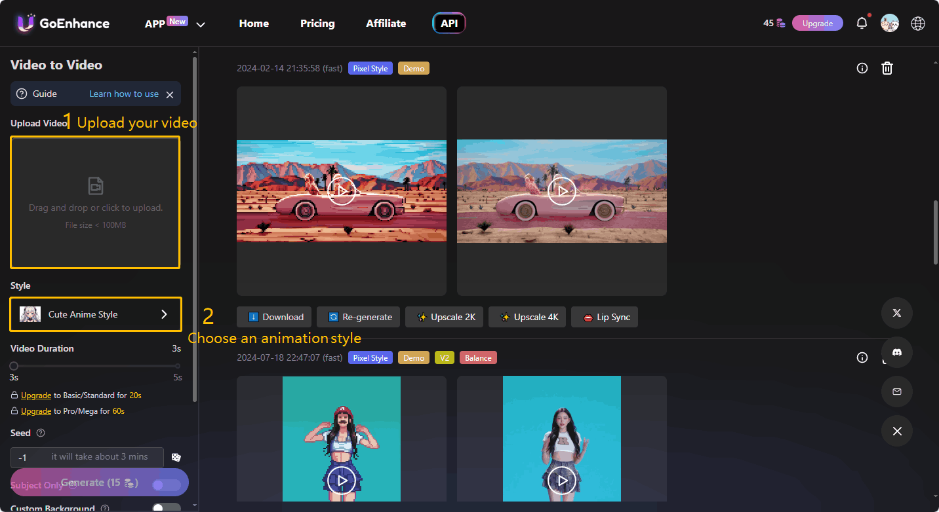Open the email contact icon

896,392
